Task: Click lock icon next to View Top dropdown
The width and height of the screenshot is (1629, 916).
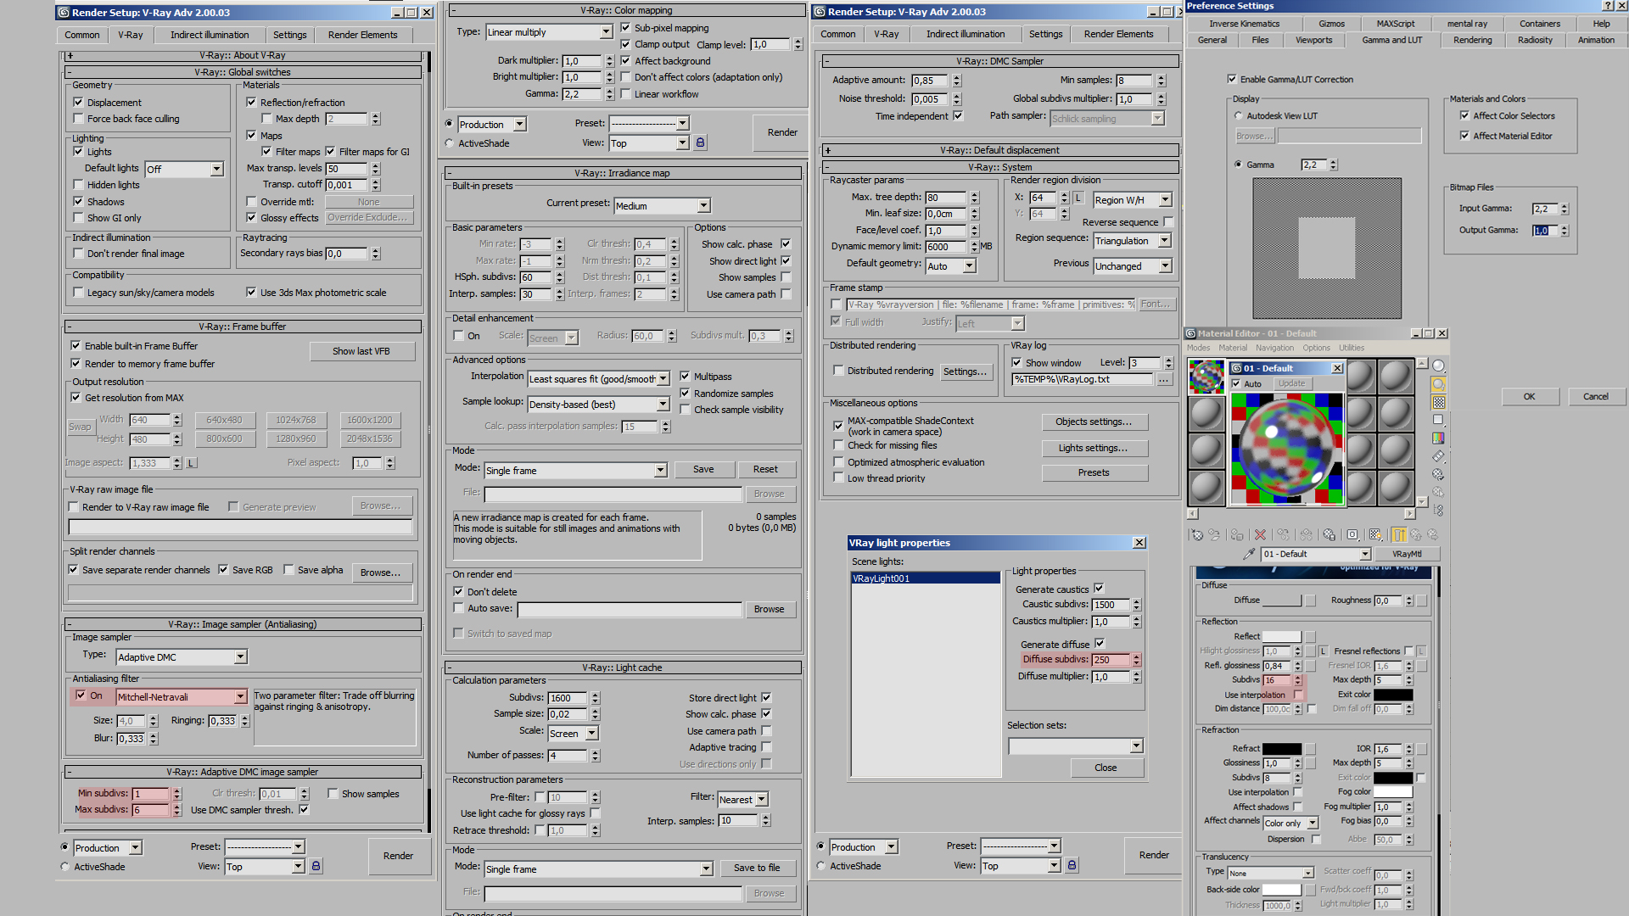Action: (x=316, y=866)
